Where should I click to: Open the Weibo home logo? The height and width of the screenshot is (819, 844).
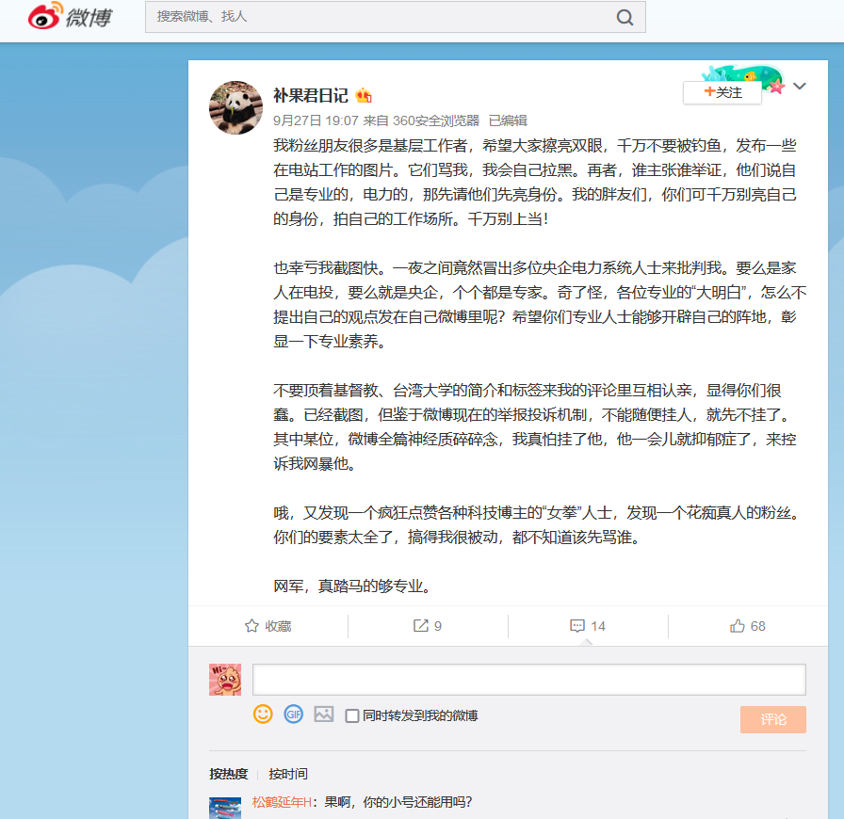[x=70, y=16]
